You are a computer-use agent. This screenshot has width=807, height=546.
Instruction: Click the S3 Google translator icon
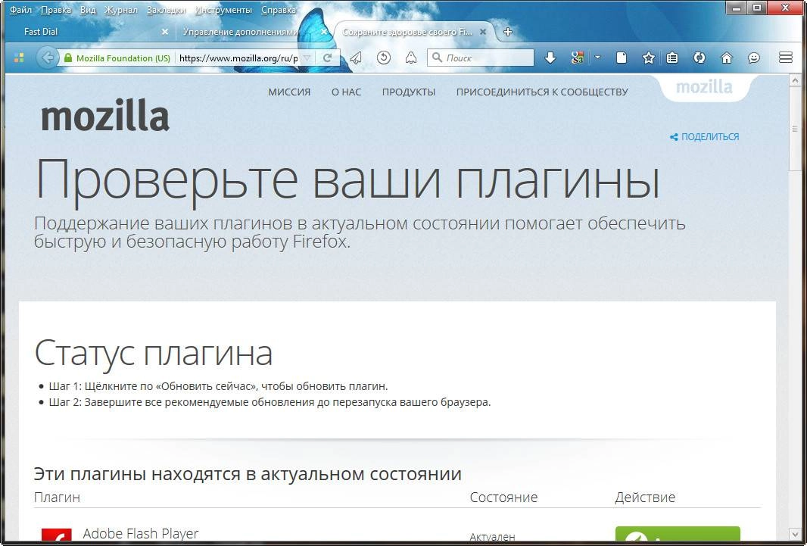click(x=578, y=58)
